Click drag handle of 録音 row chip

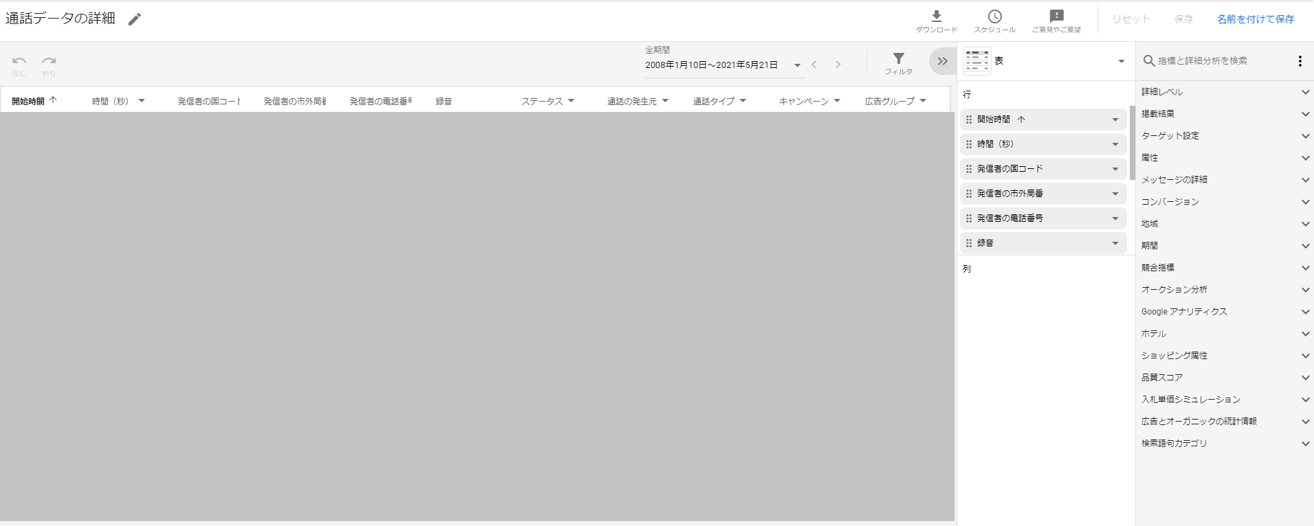(x=969, y=243)
